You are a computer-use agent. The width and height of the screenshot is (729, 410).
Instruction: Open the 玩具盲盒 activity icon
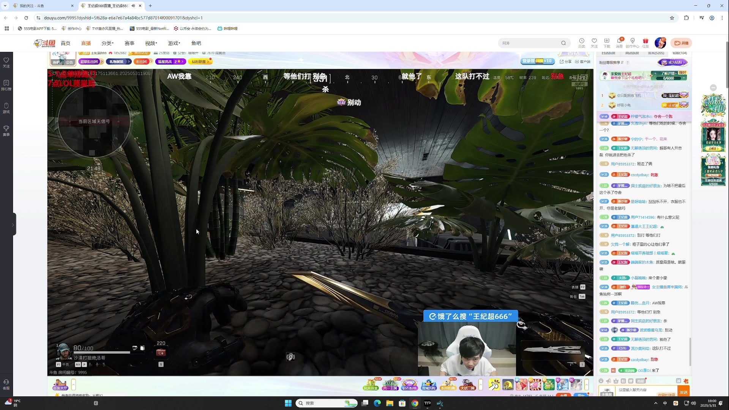pos(371,385)
